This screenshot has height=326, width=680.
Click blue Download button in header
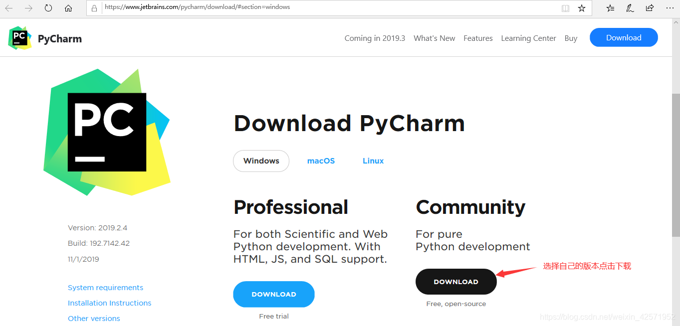tap(624, 37)
